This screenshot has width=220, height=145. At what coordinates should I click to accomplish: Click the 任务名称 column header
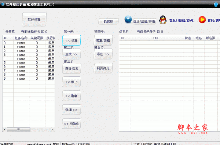coord(21,38)
